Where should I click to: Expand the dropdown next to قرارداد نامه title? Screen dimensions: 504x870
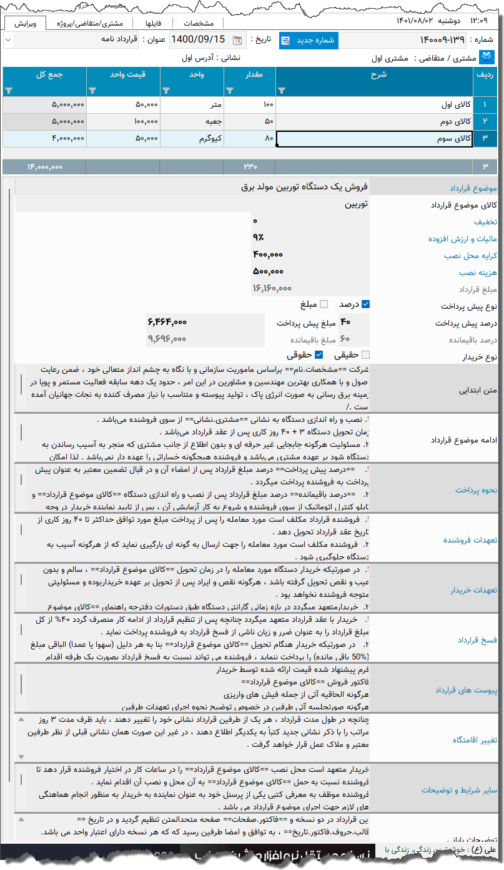point(7,40)
